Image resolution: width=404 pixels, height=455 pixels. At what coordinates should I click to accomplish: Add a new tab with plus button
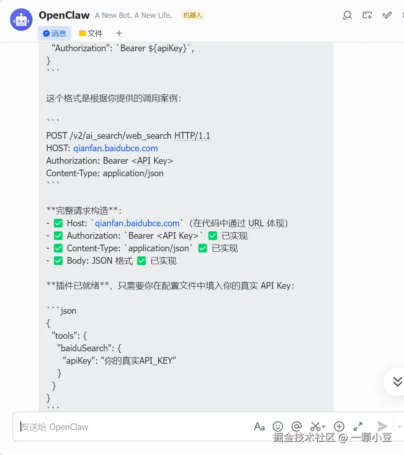(x=119, y=33)
